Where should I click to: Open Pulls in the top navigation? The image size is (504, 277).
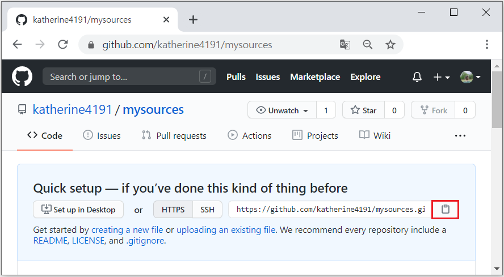236,77
